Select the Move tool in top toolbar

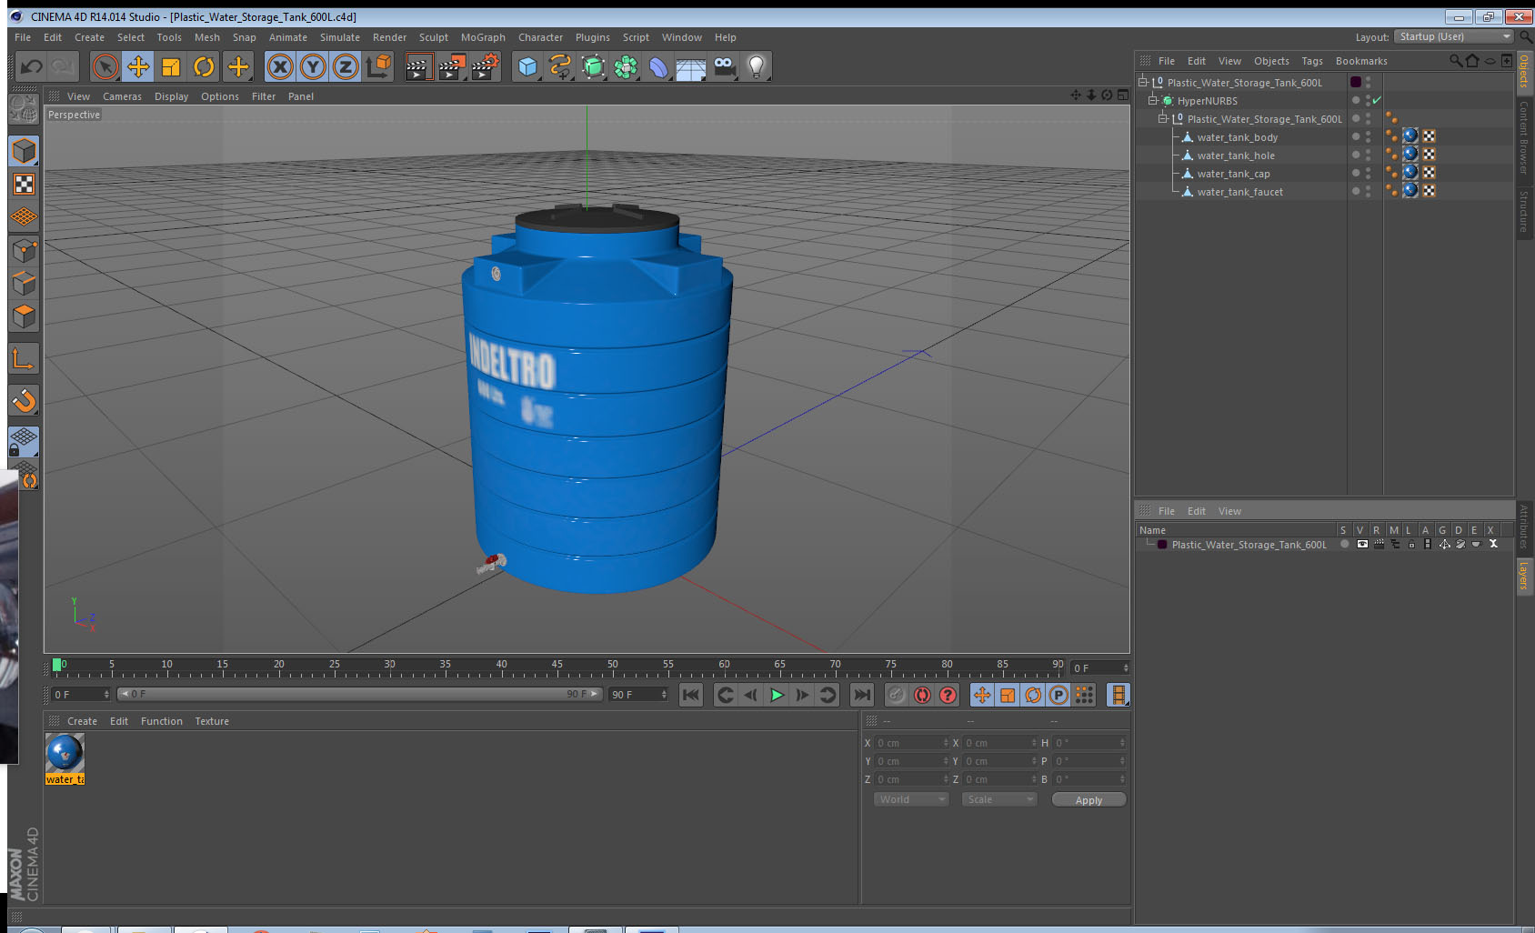coord(138,66)
